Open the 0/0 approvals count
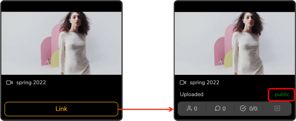 253,109
